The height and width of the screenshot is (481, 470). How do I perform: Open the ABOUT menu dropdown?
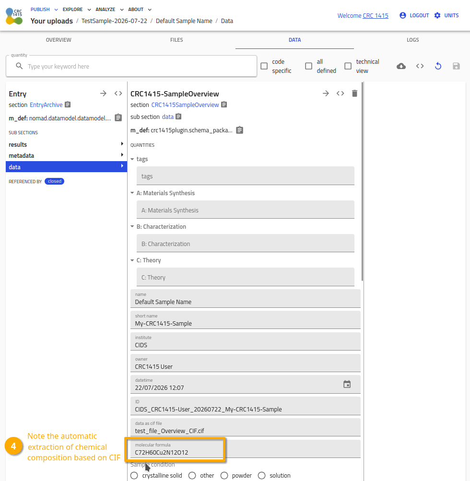140,10
